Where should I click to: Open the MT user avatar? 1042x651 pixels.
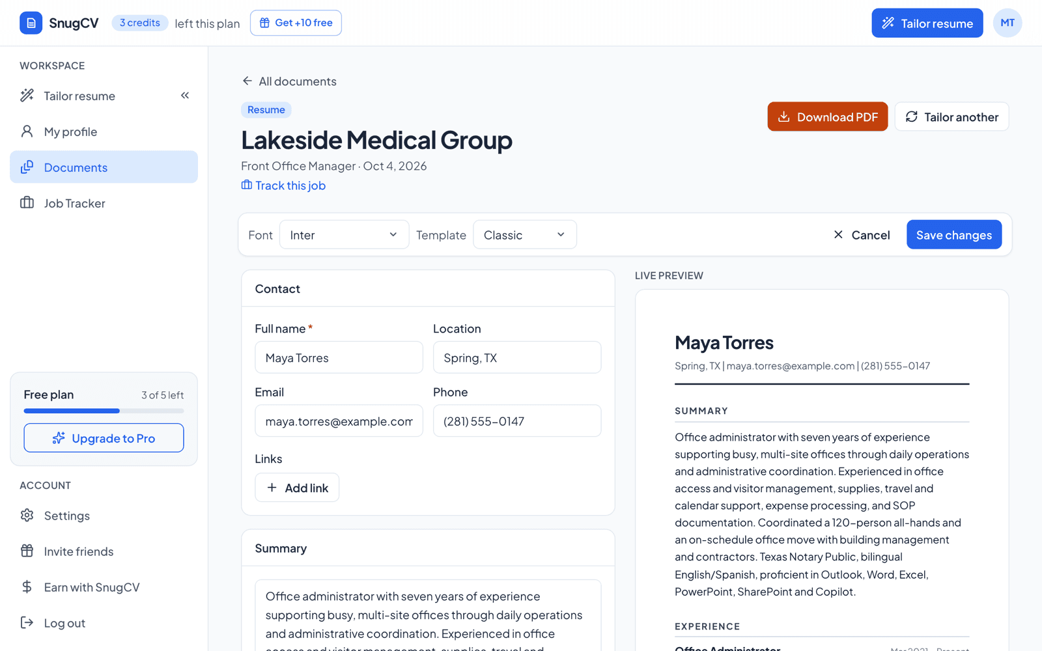point(1007,23)
